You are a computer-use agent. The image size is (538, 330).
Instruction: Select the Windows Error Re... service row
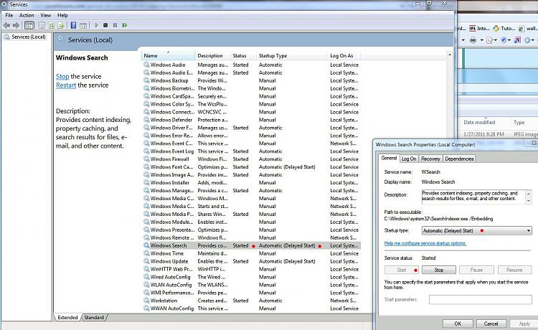[251, 136]
